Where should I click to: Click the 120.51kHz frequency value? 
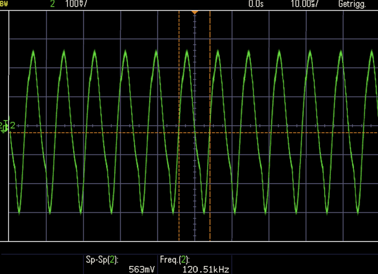pyautogui.click(x=206, y=270)
